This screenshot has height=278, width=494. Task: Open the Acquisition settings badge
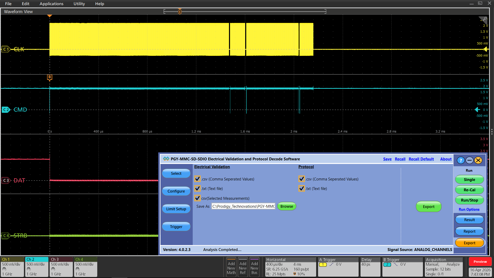click(x=444, y=267)
